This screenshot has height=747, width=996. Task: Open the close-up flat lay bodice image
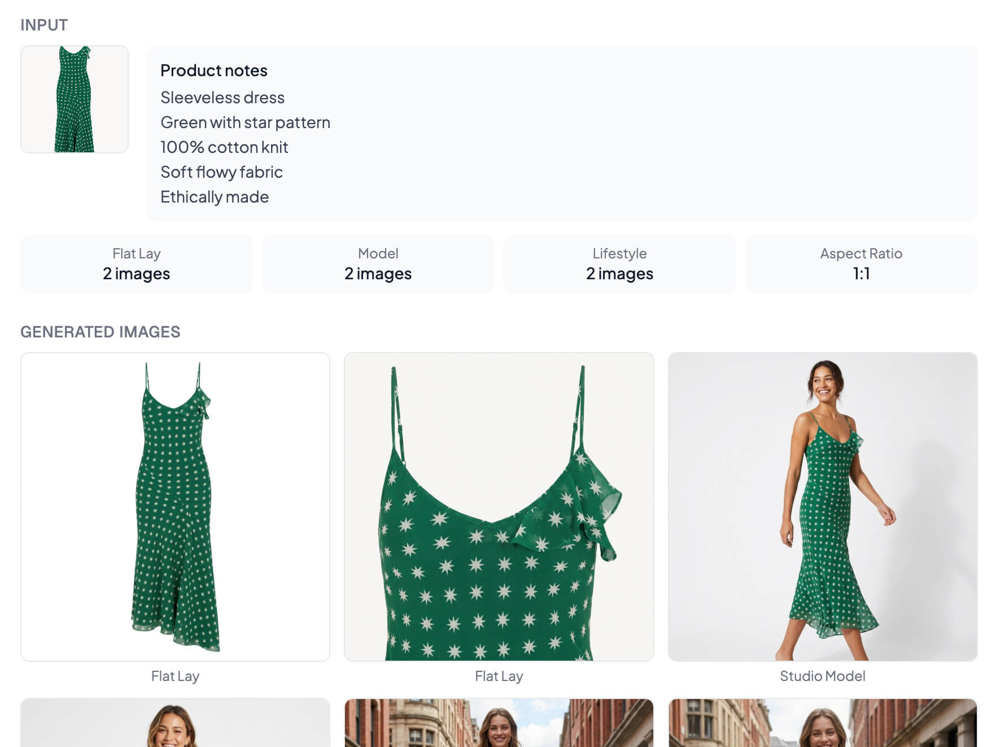coord(499,507)
